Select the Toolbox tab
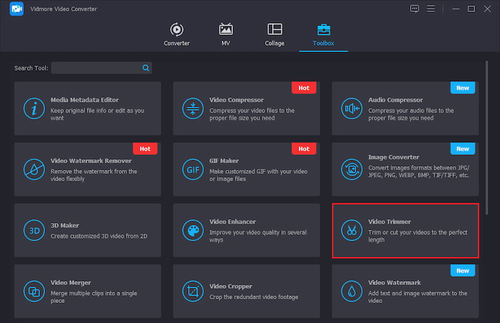The image size is (500, 323). pos(324,35)
